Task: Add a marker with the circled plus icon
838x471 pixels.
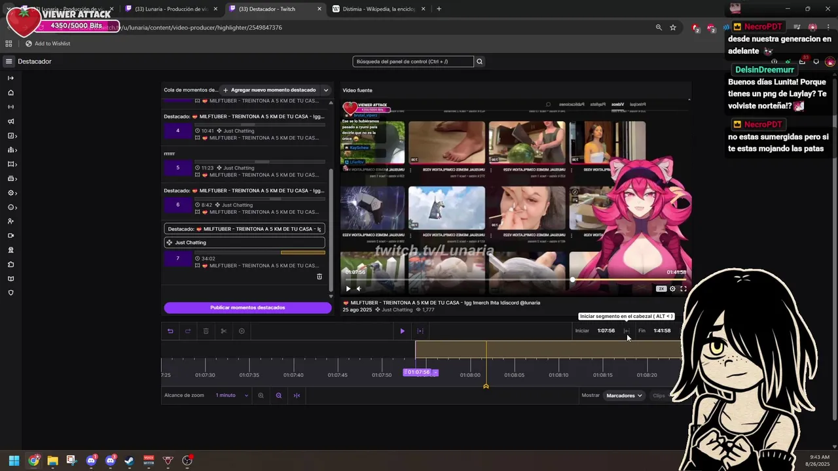Action: click(242, 331)
